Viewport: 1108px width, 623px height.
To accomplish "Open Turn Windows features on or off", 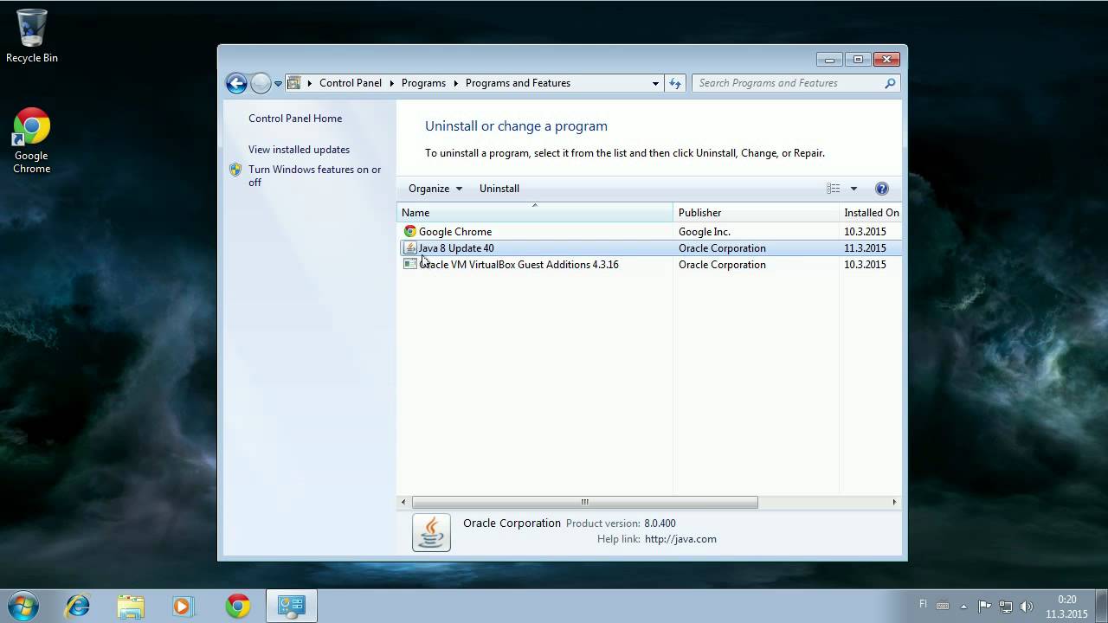I will pyautogui.click(x=314, y=176).
